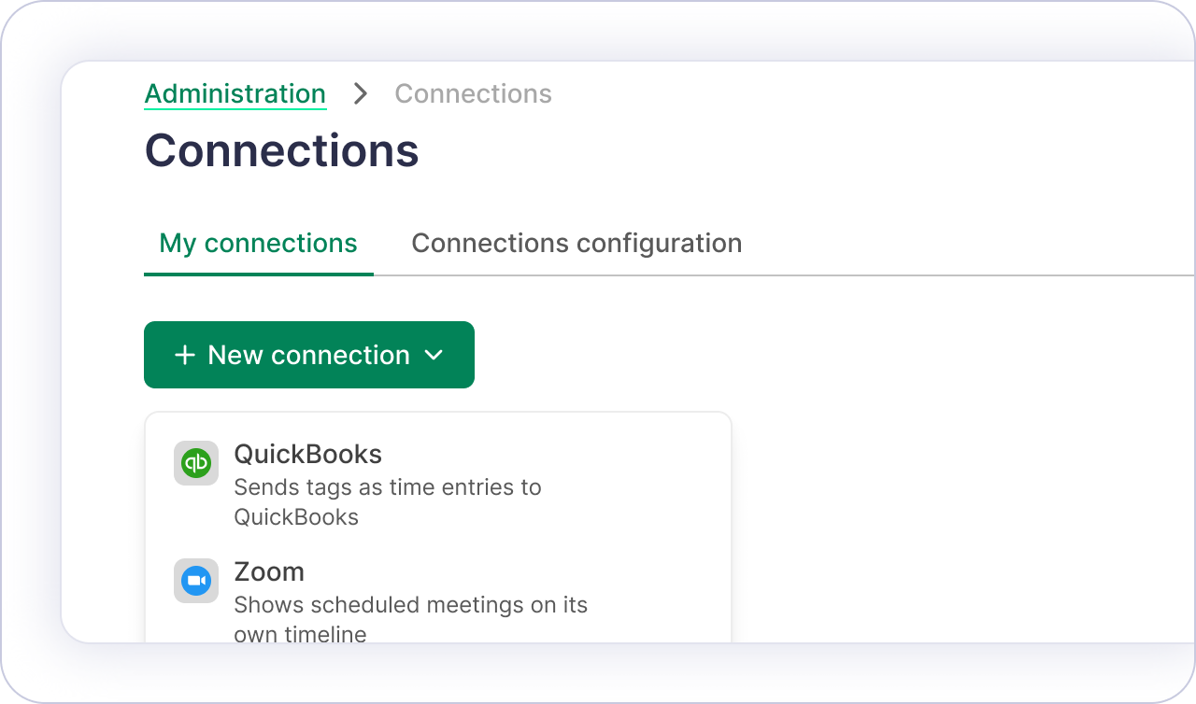
Task: Click "Shows scheduled meetings" description text
Action: click(x=410, y=605)
